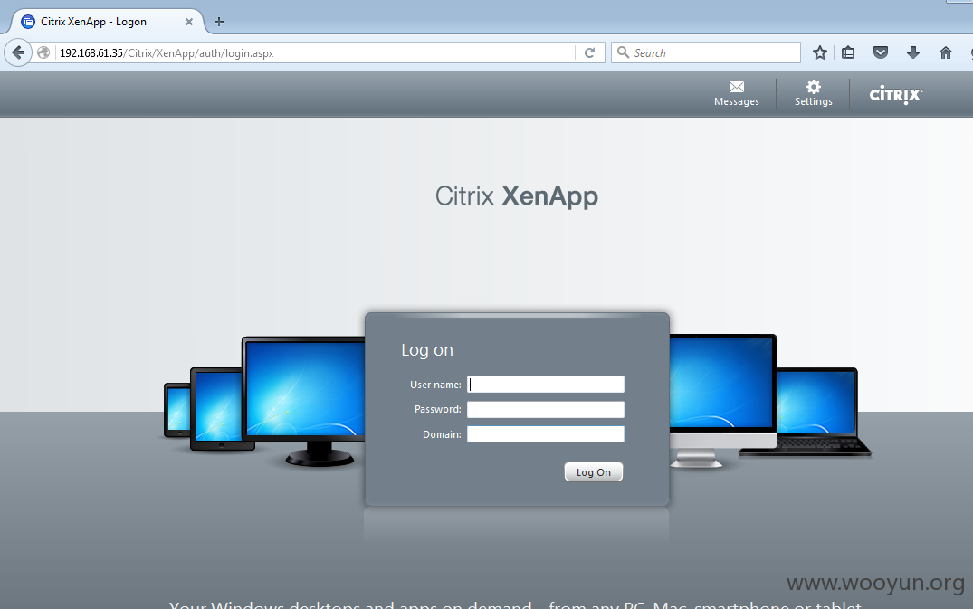Click the Pocket save icon

coord(881,52)
